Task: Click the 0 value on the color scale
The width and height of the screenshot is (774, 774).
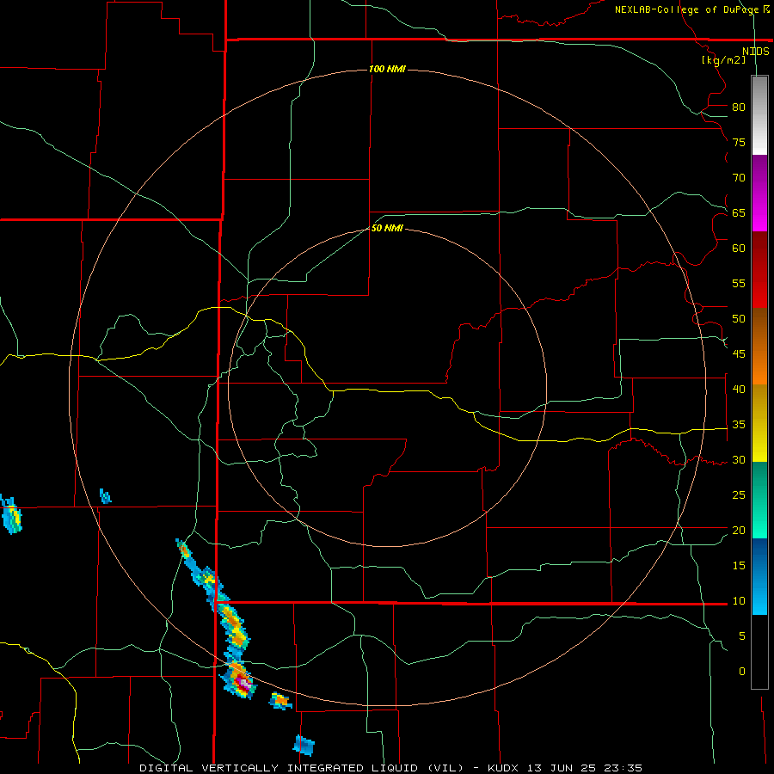Action: point(742,672)
